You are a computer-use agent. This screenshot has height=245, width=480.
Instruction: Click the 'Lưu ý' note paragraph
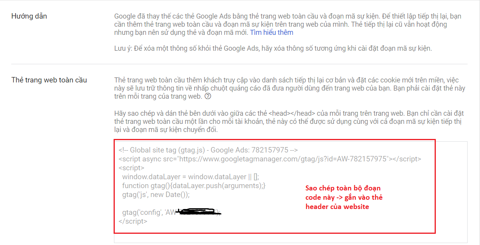(273, 48)
